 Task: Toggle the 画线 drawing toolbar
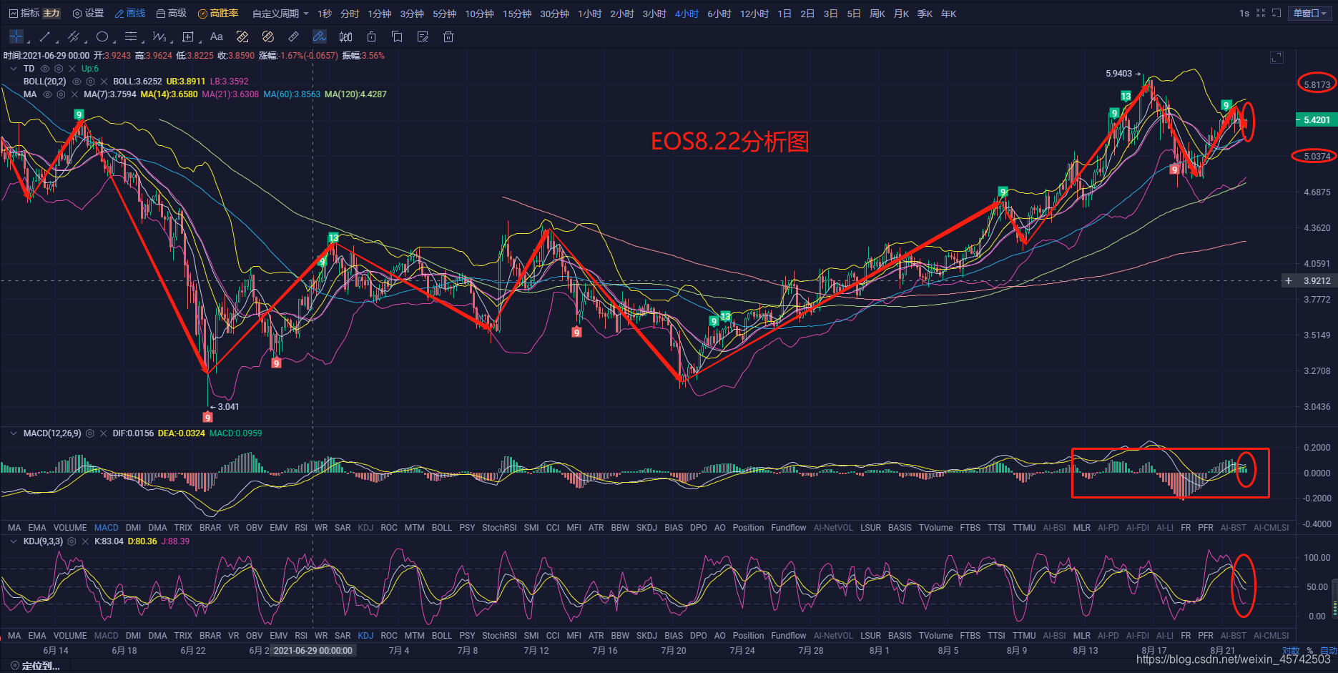tap(130, 14)
